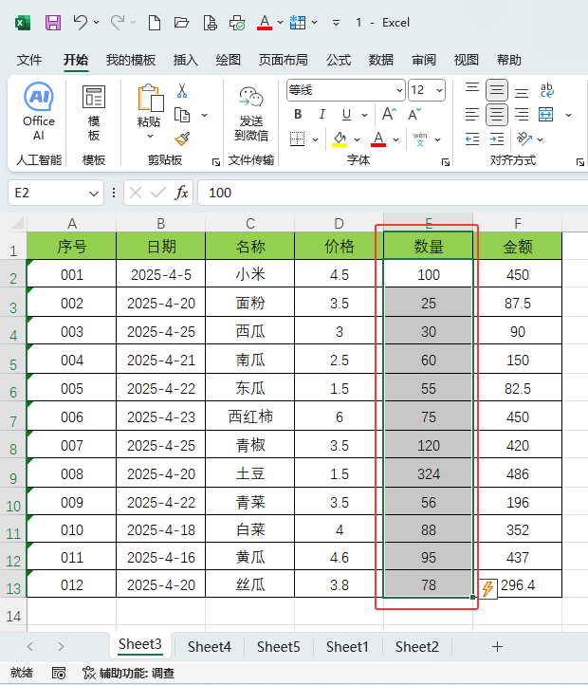Click the Copy icon

click(182, 116)
